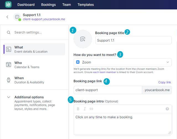Click the Support 1.1 profile avatar

tap(17, 17)
